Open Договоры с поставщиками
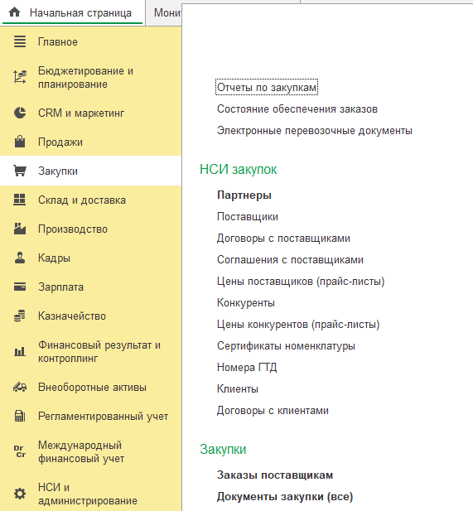The image size is (473, 511). 283,239
